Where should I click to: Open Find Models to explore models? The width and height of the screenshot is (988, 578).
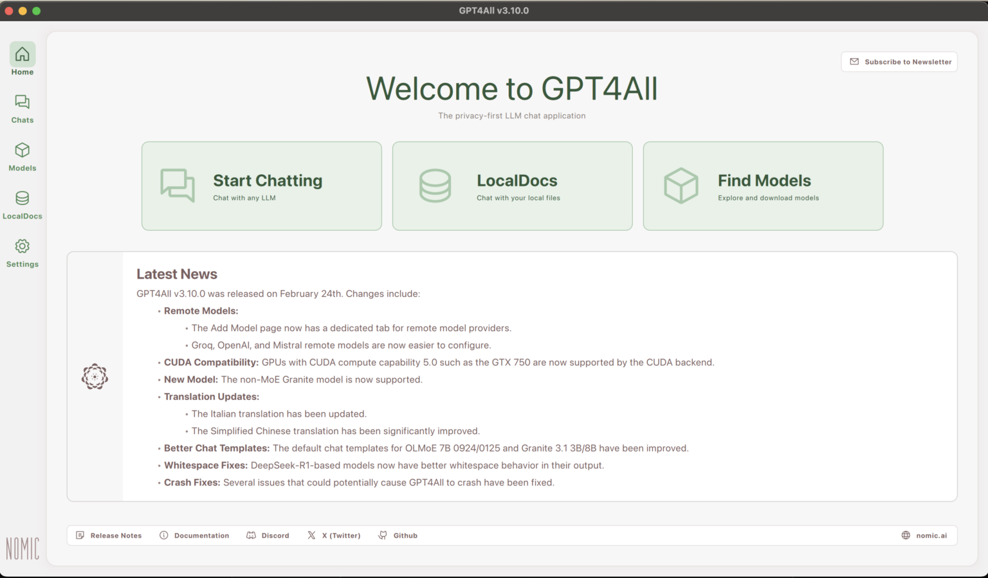[x=763, y=186]
